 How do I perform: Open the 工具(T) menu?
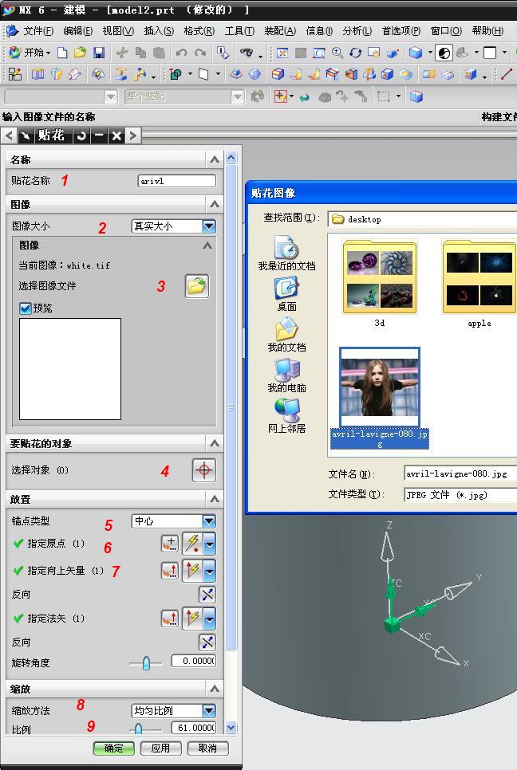(x=239, y=31)
